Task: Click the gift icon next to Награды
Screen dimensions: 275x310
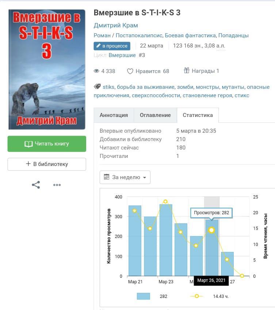Action: click(187, 71)
